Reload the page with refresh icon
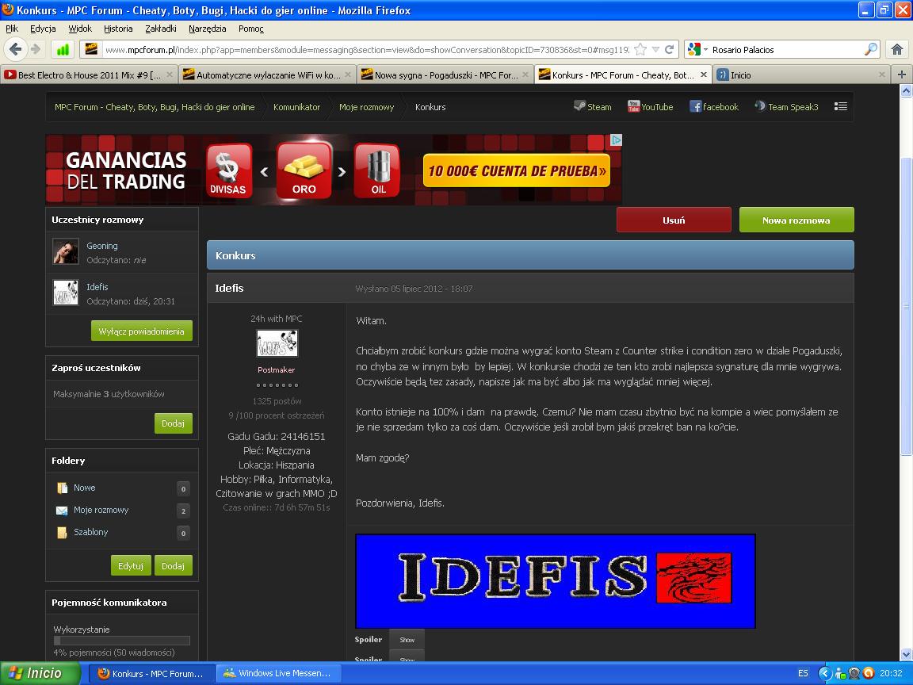 pos(670,49)
